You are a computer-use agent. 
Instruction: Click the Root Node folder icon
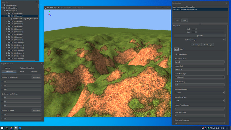[4, 8]
